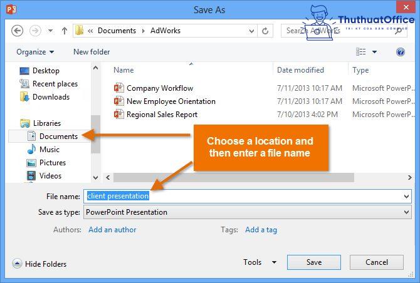The width and height of the screenshot is (420, 283).
Task: Click the Desktop icon in sidebar
Action: pos(24,71)
